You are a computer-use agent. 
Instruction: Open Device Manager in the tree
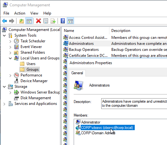[x=34, y=81]
